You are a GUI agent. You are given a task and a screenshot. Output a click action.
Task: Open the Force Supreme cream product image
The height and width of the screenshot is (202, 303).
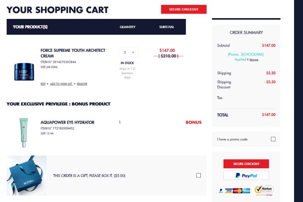click(x=24, y=71)
